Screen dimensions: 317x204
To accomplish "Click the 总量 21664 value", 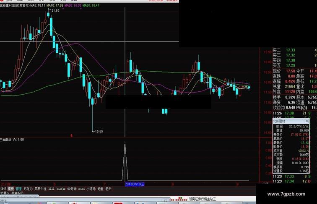I will click(x=290, y=86).
